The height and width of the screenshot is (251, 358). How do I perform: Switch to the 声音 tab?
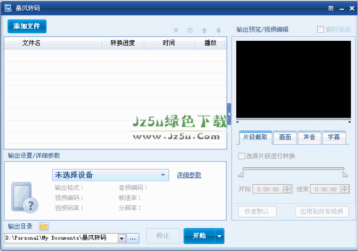tap(309, 137)
